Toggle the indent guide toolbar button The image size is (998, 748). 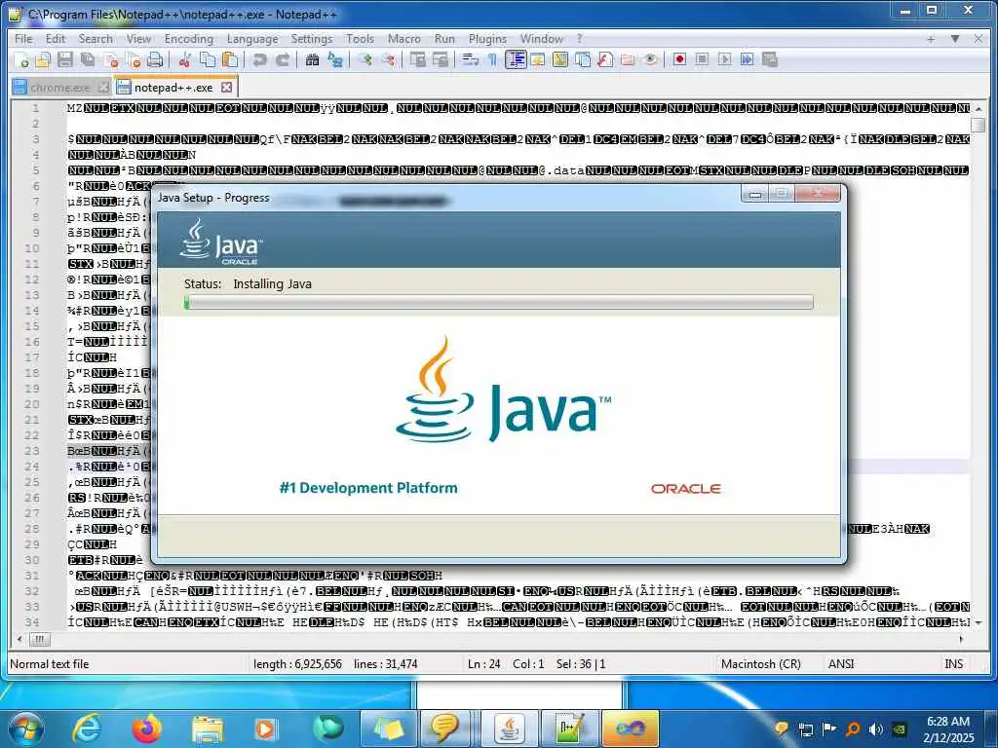click(516, 59)
